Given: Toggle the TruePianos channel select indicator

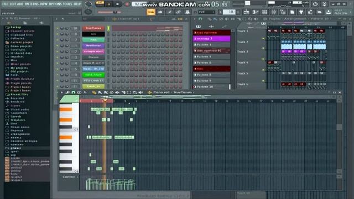Looking at the screenshot, I should click(108, 28).
